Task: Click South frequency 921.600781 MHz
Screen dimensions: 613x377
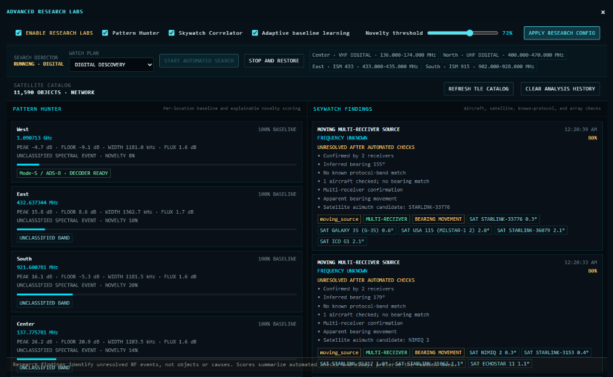Action: 37,267
